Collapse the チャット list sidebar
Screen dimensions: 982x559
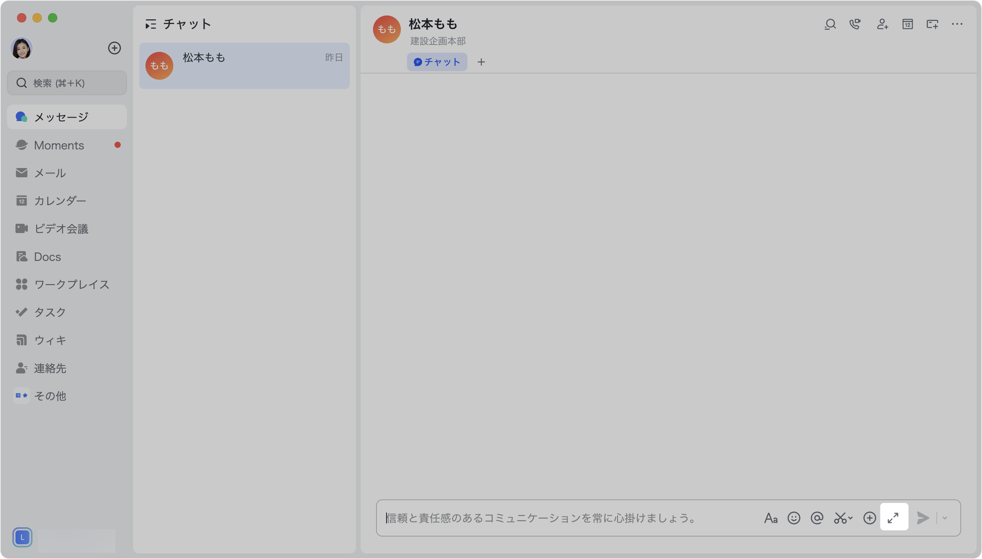151,24
